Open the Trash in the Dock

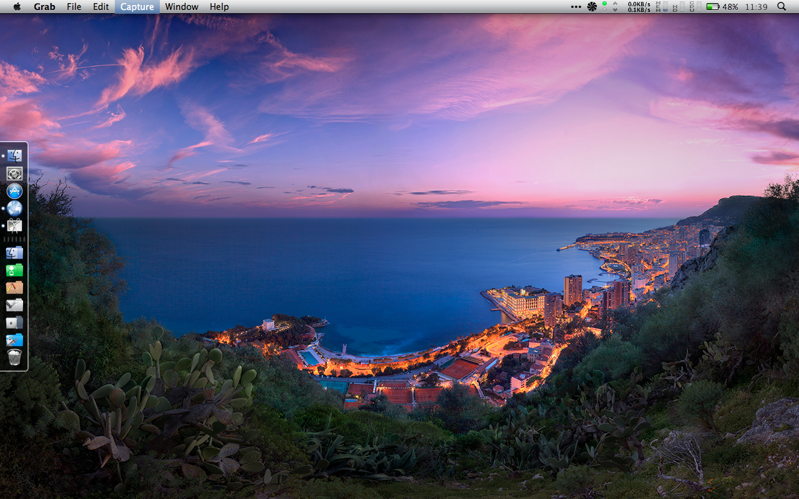pyautogui.click(x=14, y=357)
